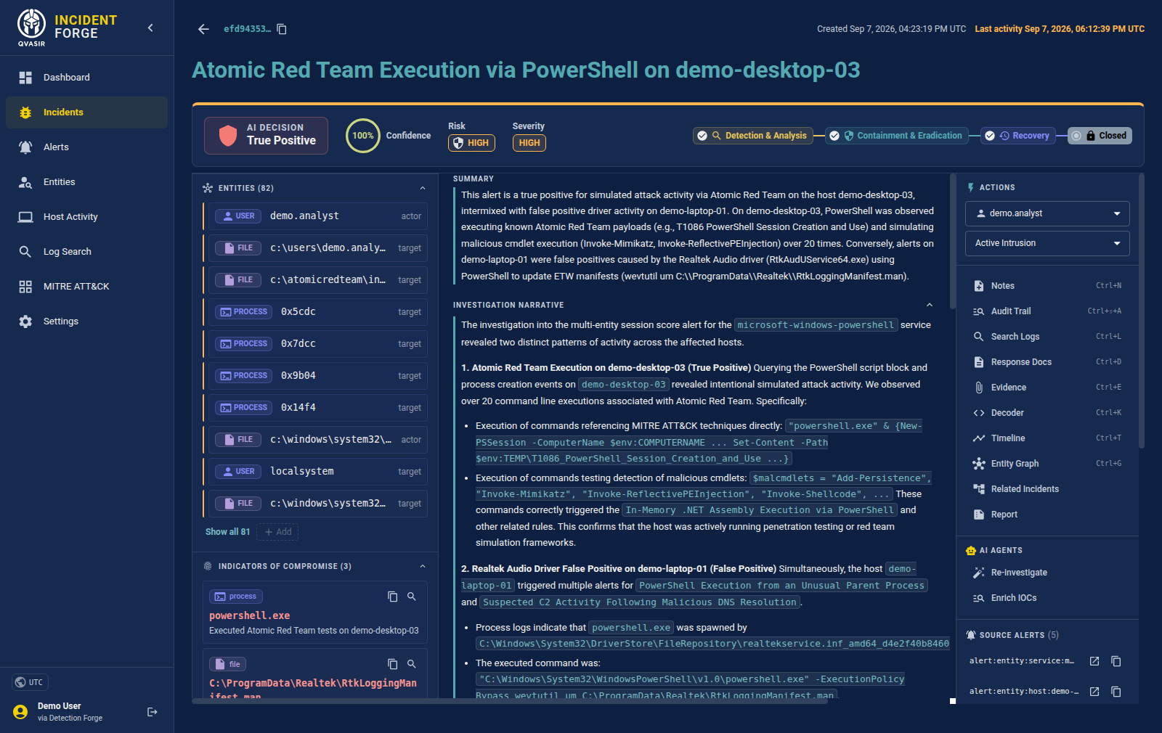This screenshot has height=733, width=1162.
Task: Collapse the Investigation Narrative section
Action: (930, 305)
